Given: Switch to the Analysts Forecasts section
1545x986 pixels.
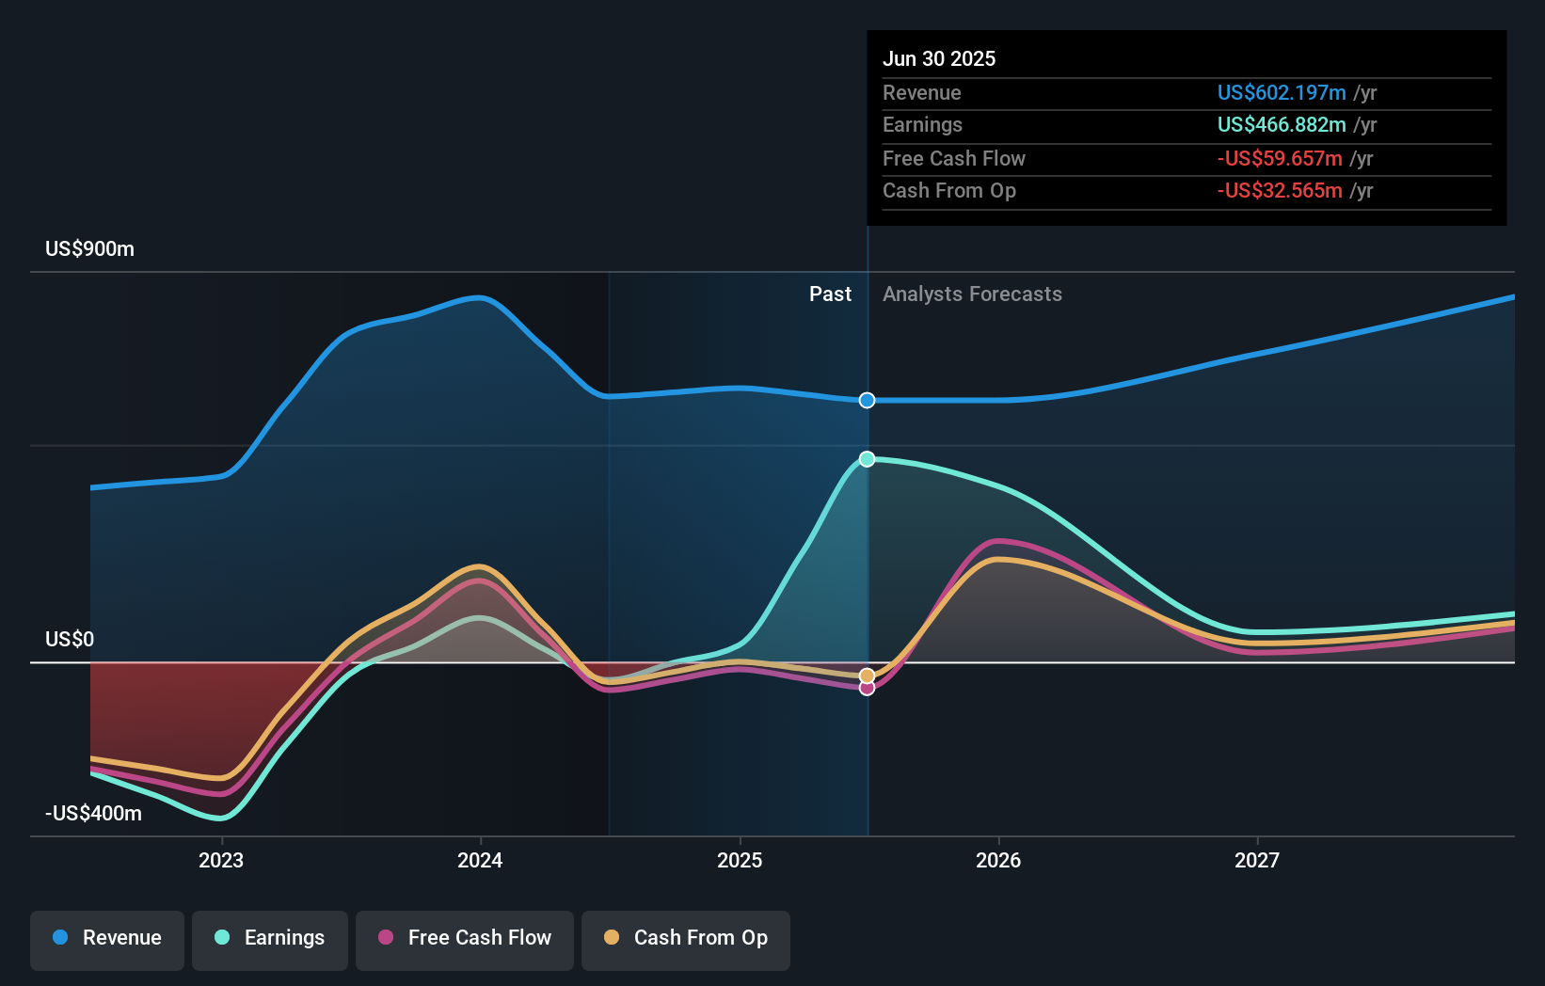Looking at the screenshot, I should pyautogui.click(x=972, y=294).
